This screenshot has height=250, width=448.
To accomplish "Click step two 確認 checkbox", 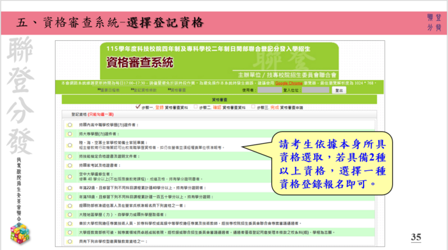I will (196, 107).
